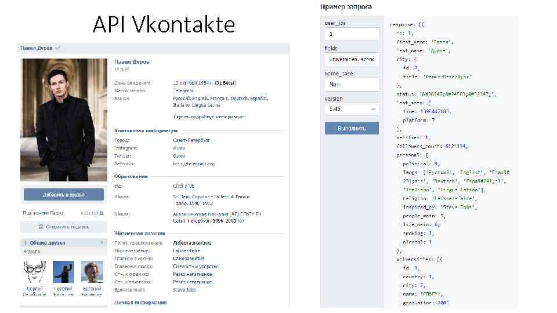Open Pavel Durov's large profile photo
The height and width of the screenshot is (313, 557).
64,120
